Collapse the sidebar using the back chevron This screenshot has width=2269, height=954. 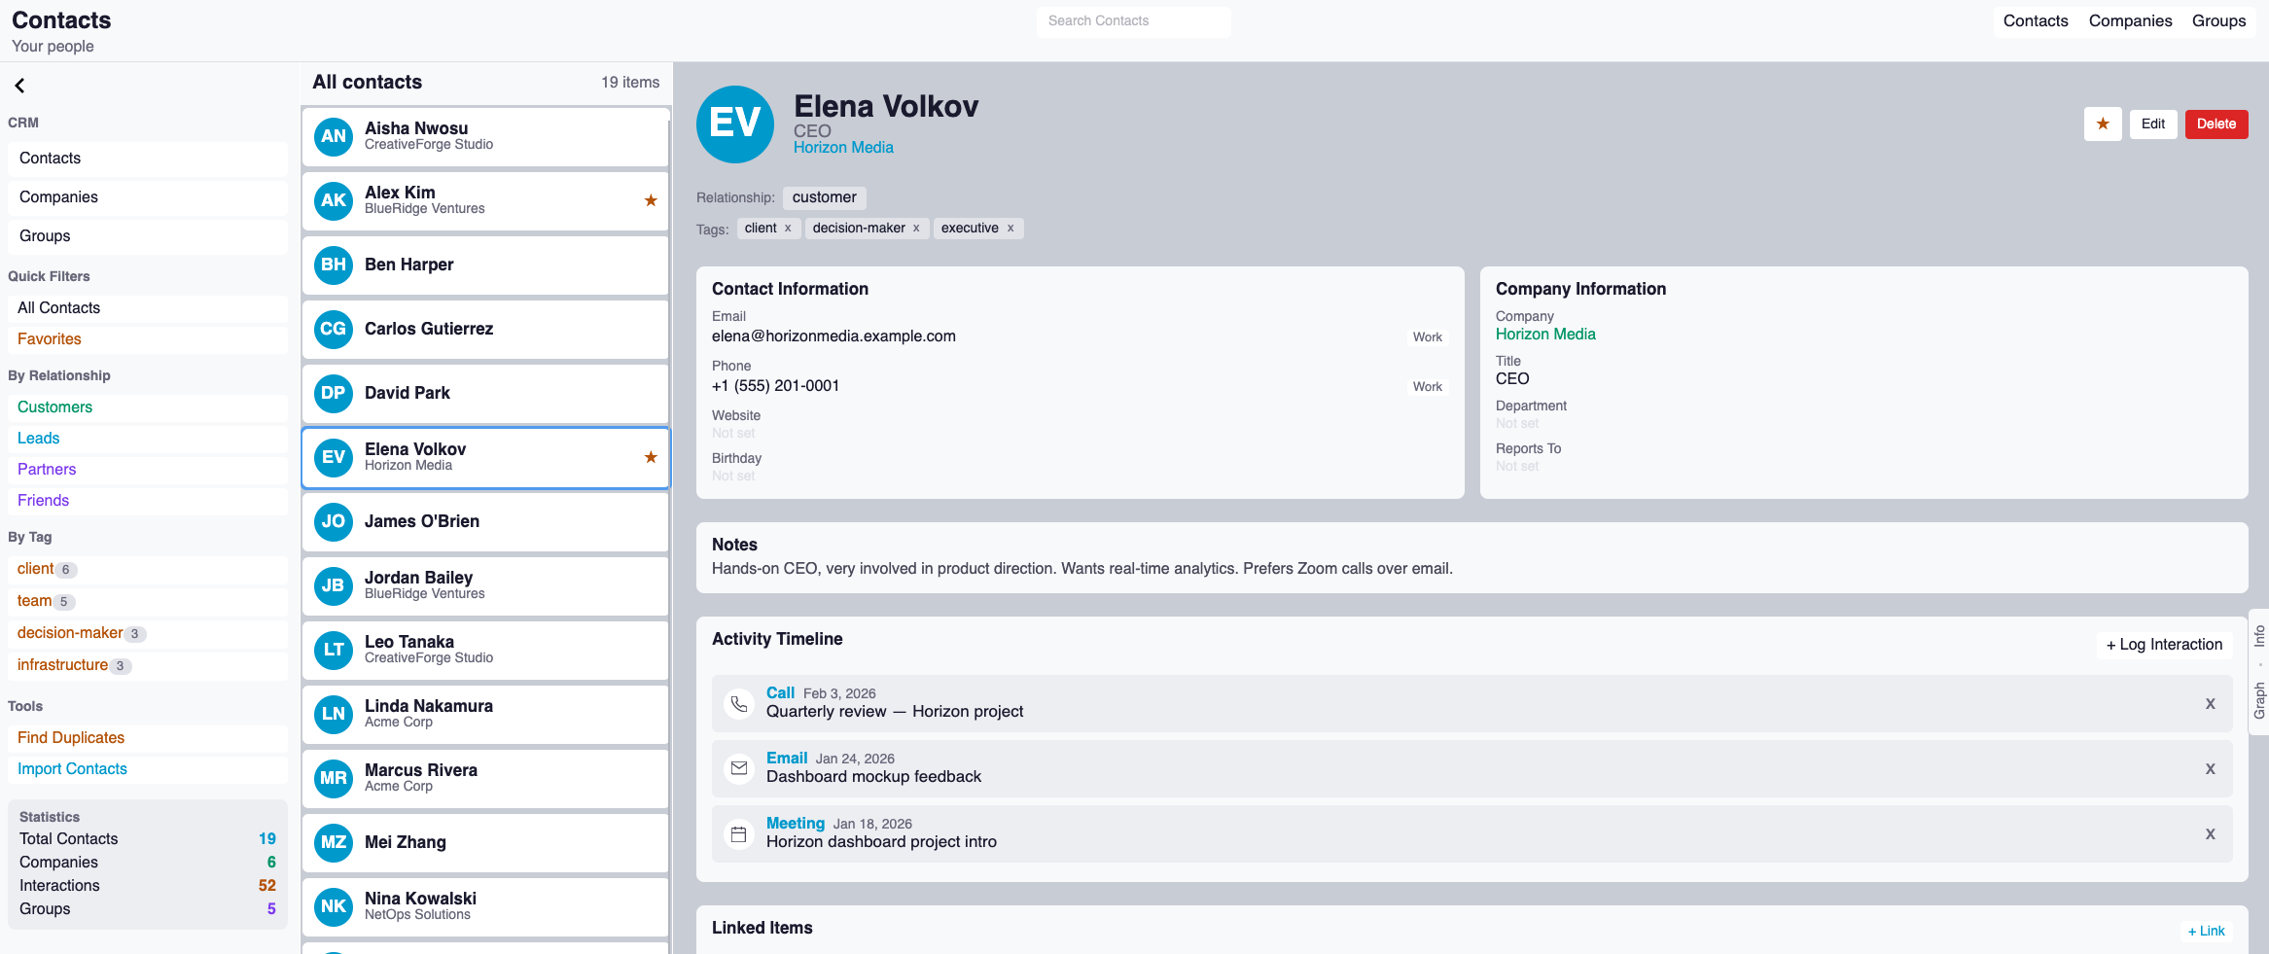coord(19,86)
